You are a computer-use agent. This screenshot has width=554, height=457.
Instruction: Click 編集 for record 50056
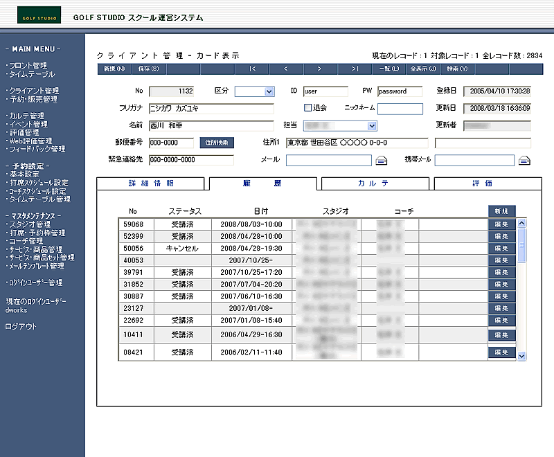point(501,249)
